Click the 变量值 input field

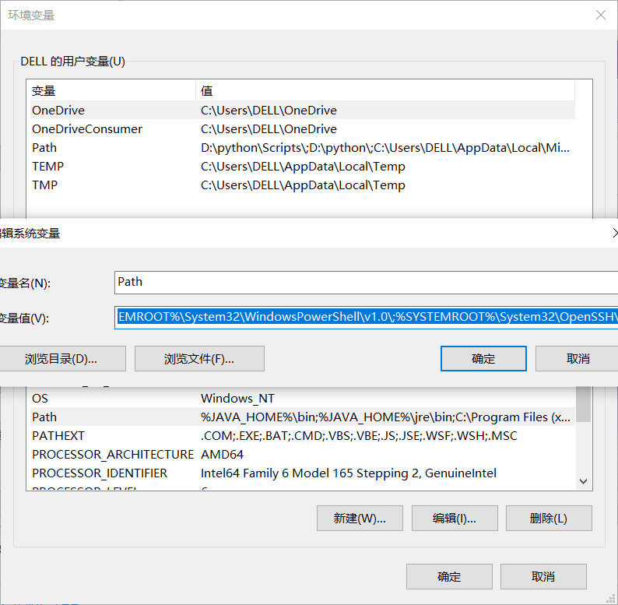[x=366, y=318]
